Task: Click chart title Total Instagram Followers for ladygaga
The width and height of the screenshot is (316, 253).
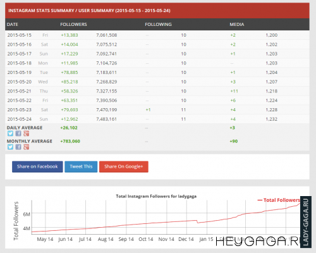Action: [x=156, y=196]
